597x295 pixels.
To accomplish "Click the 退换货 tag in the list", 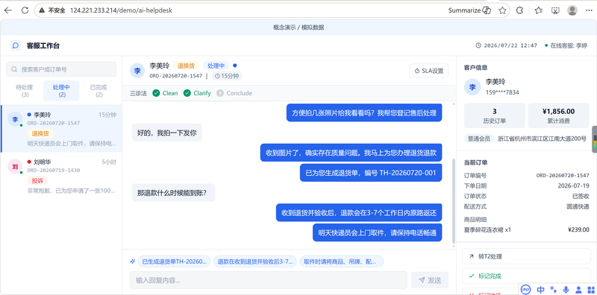I will tap(40, 134).
